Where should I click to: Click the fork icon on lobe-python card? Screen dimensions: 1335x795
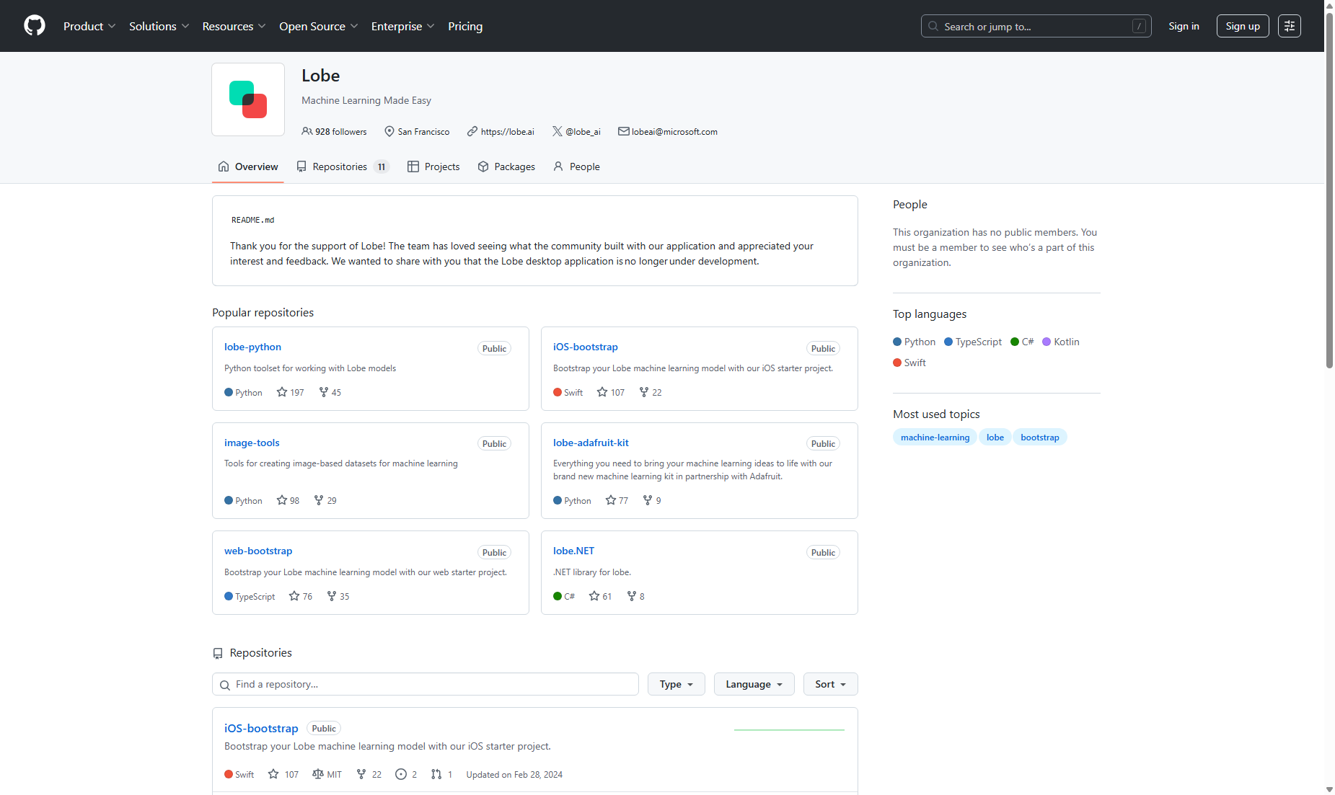coord(324,392)
